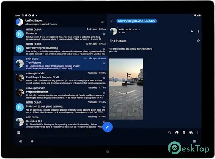Viewport: 215px width, 159px height.
Task: Star the New Development Meeting email
Action: (104, 48)
